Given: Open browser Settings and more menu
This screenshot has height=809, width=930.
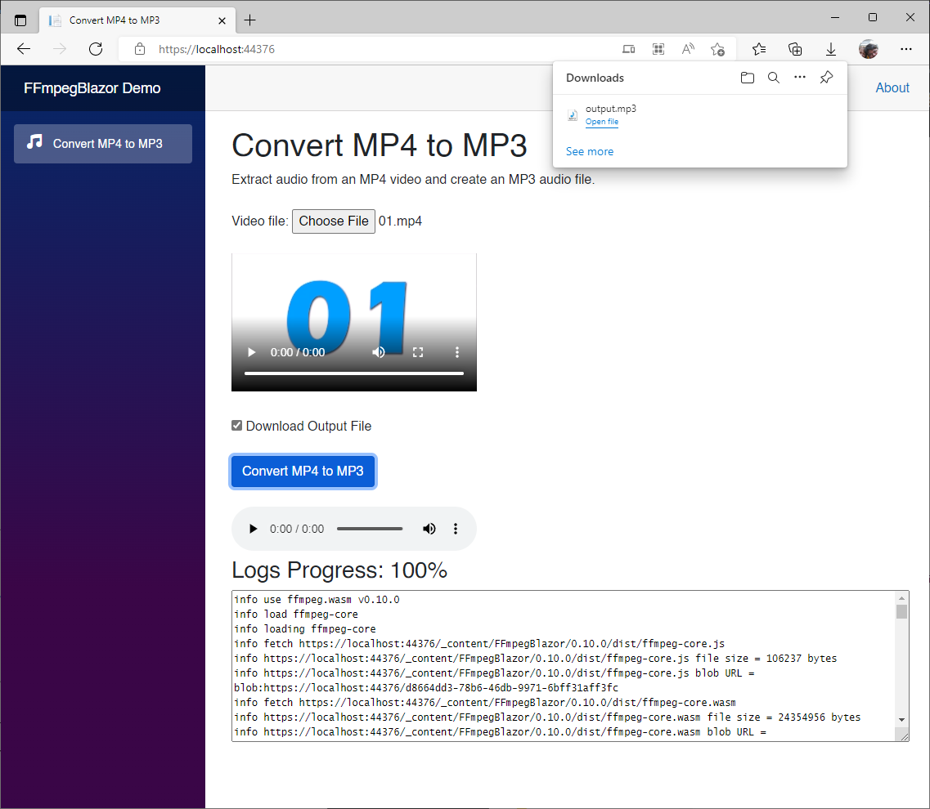Looking at the screenshot, I should pyautogui.click(x=905, y=49).
